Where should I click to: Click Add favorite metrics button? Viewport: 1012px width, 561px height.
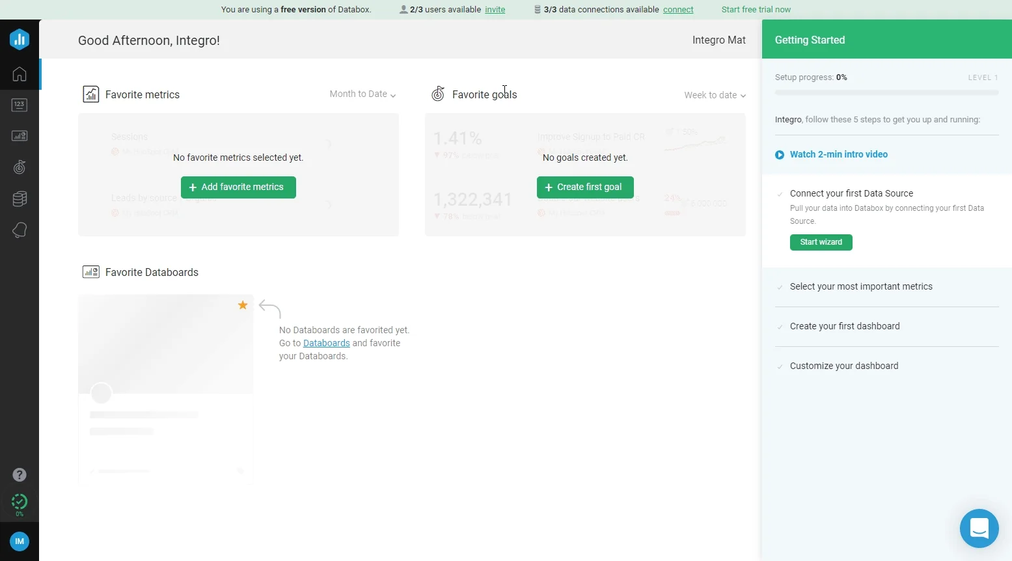click(238, 187)
